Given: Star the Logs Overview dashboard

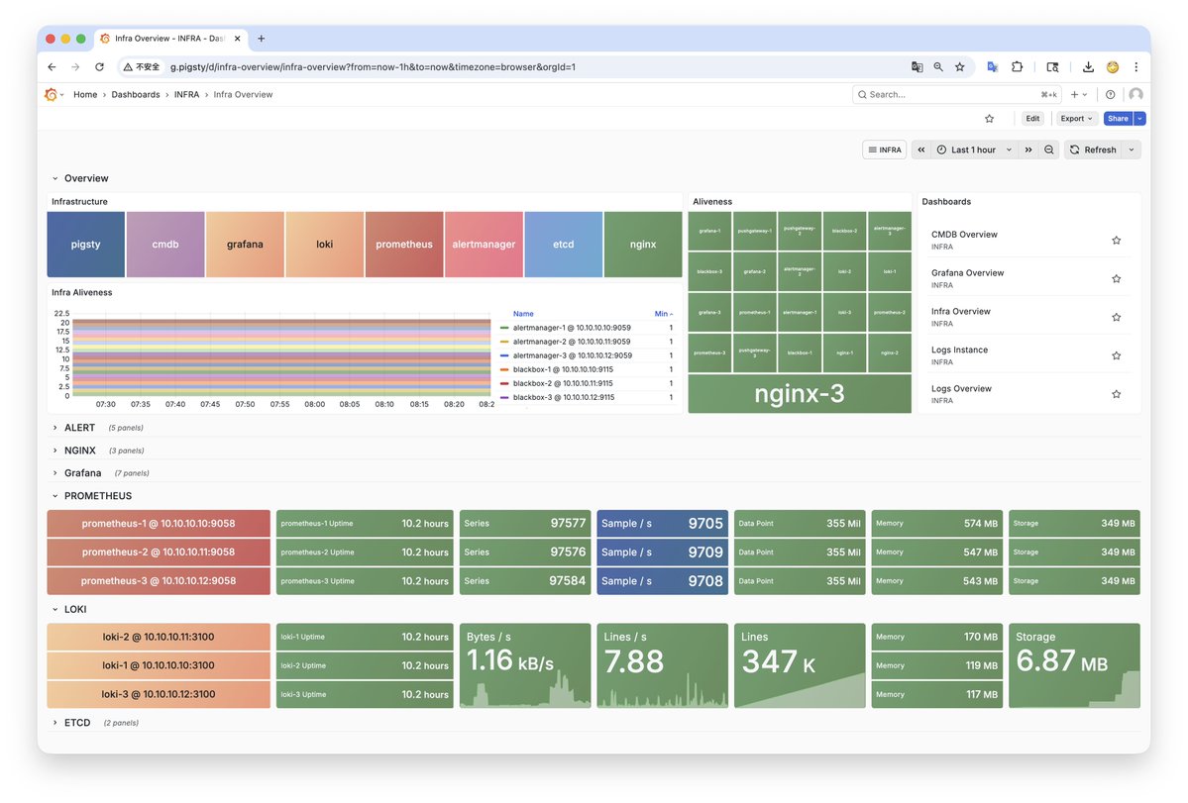Looking at the screenshot, I should click(1116, 394).
